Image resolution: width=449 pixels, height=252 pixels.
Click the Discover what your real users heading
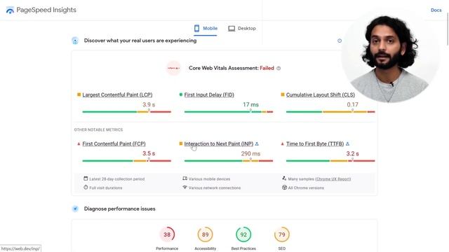click(x=140, y=41)
